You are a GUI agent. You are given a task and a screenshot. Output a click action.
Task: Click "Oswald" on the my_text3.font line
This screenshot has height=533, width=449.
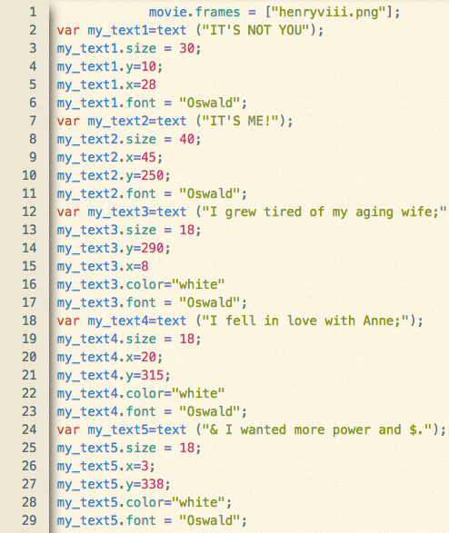point(210,303)
